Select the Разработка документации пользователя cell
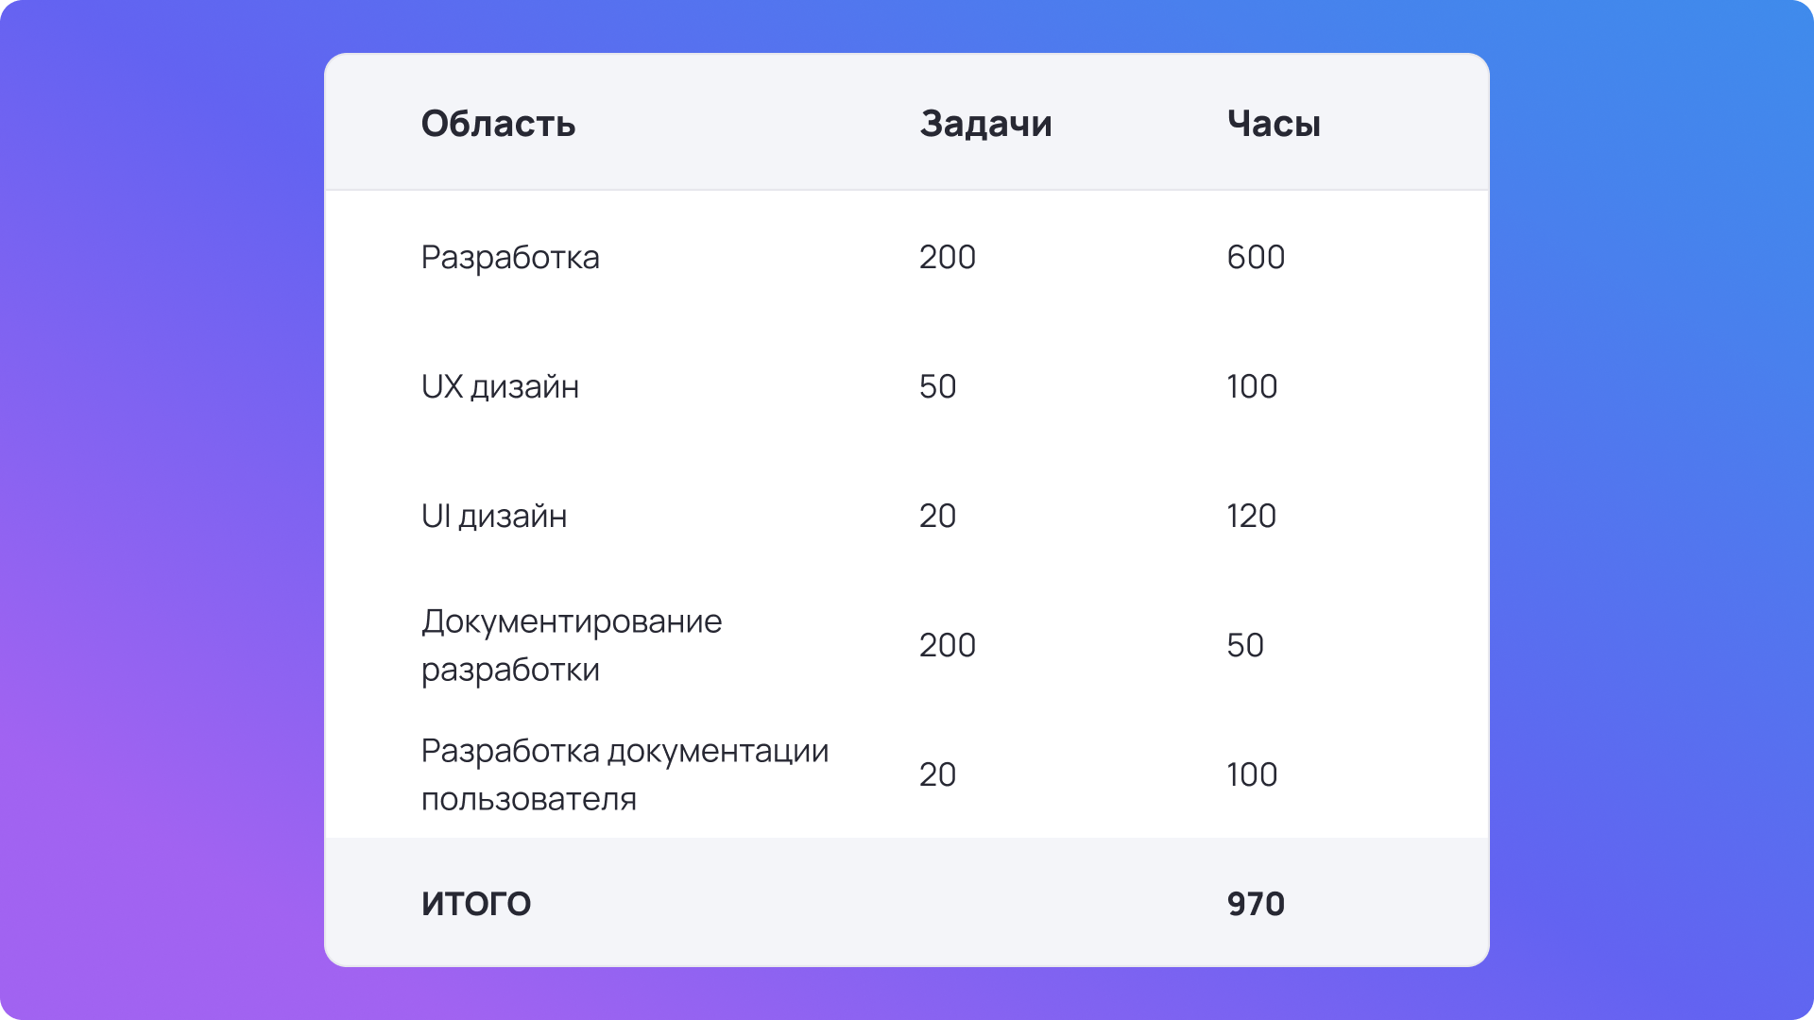This screenshot has height=1020, width=1814. point(625,774)
